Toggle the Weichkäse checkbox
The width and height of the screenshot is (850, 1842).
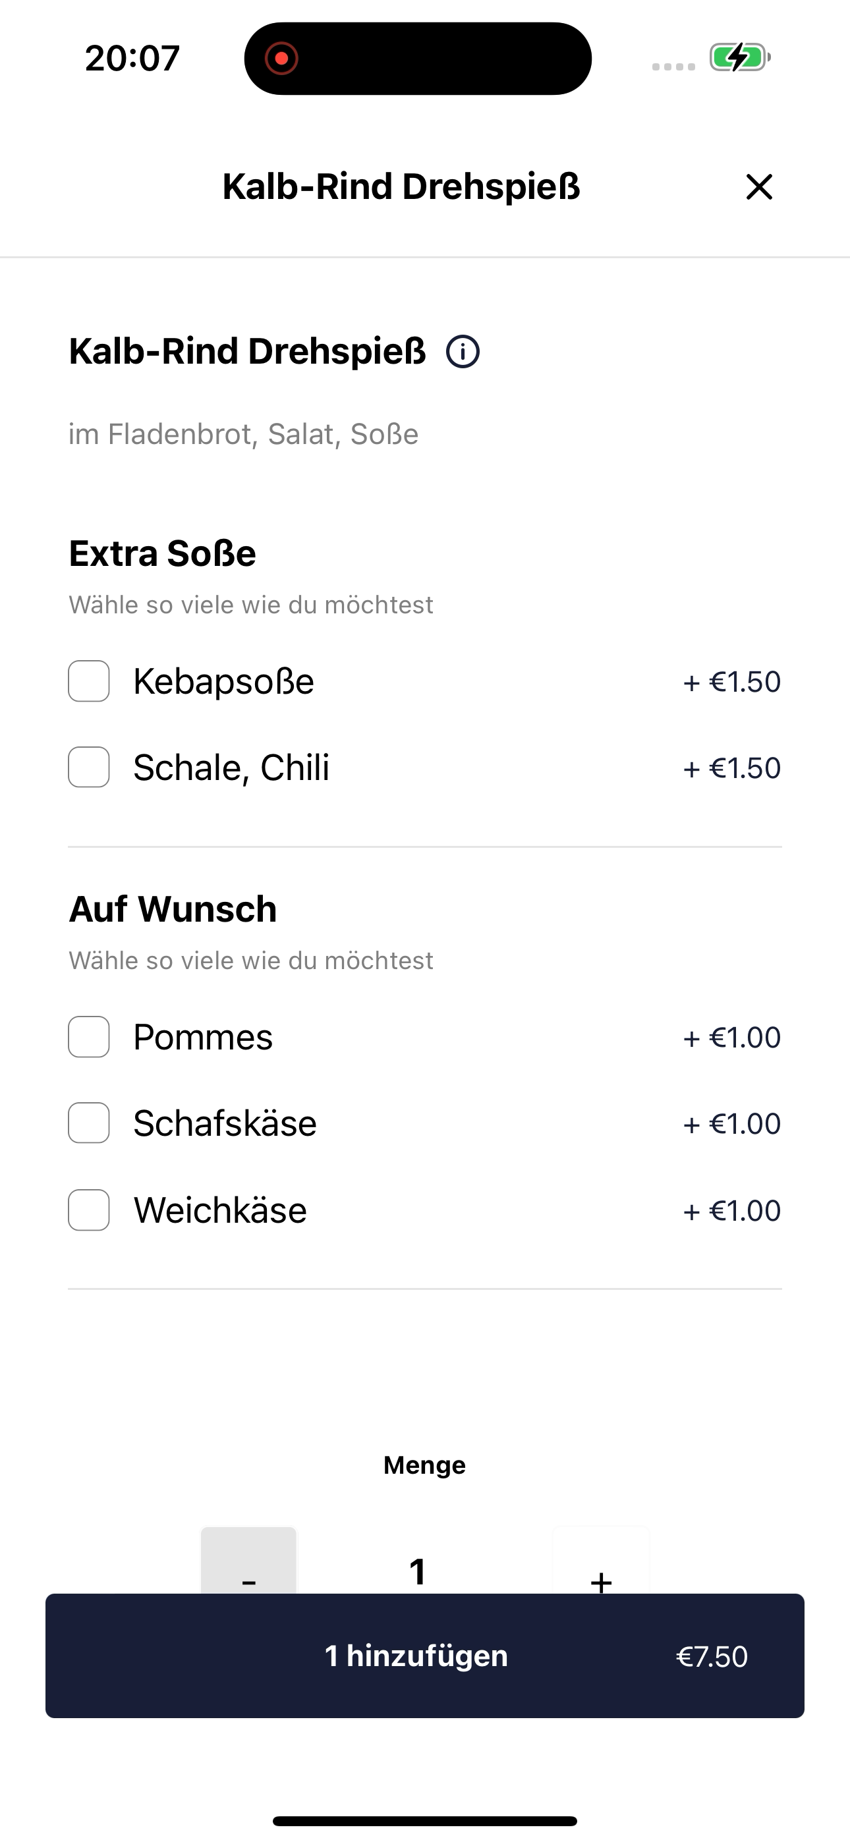point(89,1210)
